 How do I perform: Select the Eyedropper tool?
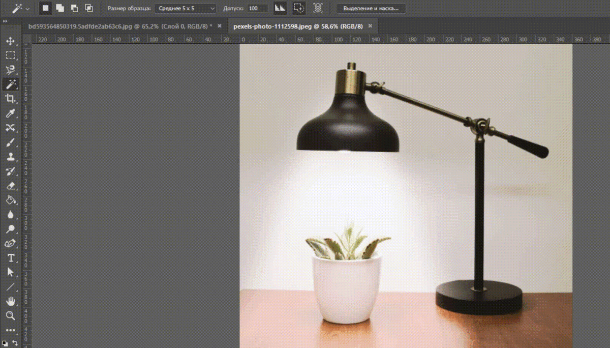[10, 113]
